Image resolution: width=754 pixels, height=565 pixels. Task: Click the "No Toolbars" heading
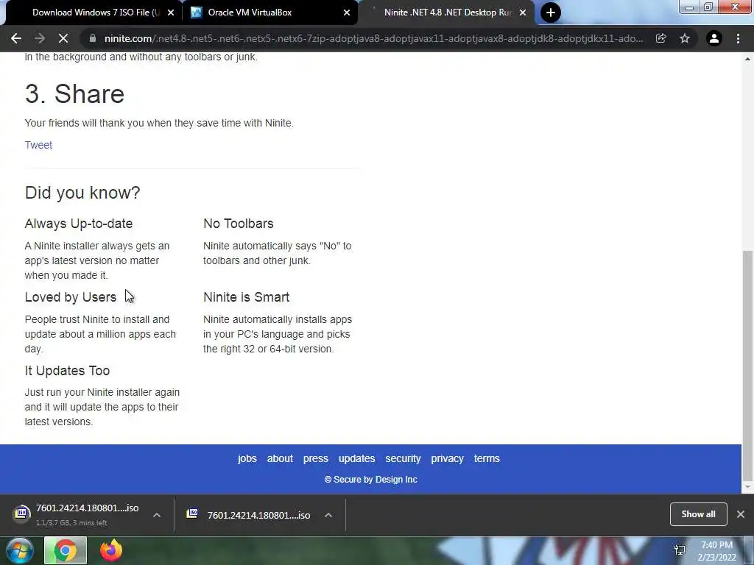[238, 224]
